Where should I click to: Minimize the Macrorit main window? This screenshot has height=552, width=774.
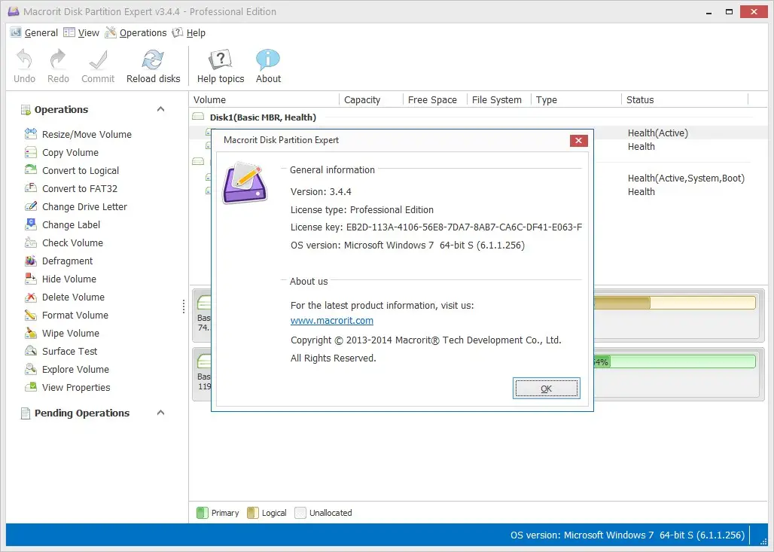click(708, 12)
